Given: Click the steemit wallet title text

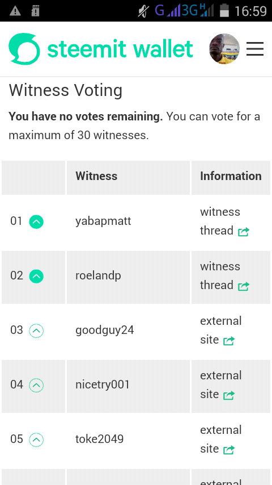Looking at the screenshot, I should pyautogui.click(x=120, y=49).
